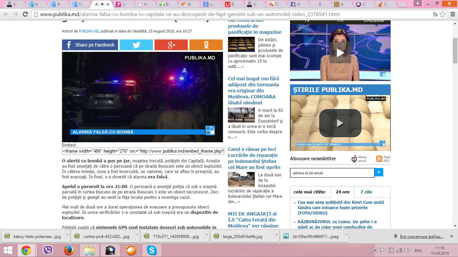The height and width of the screenshot is (257, 458).
Task: Open the camera app on taskbar
Action: [110, 250]
